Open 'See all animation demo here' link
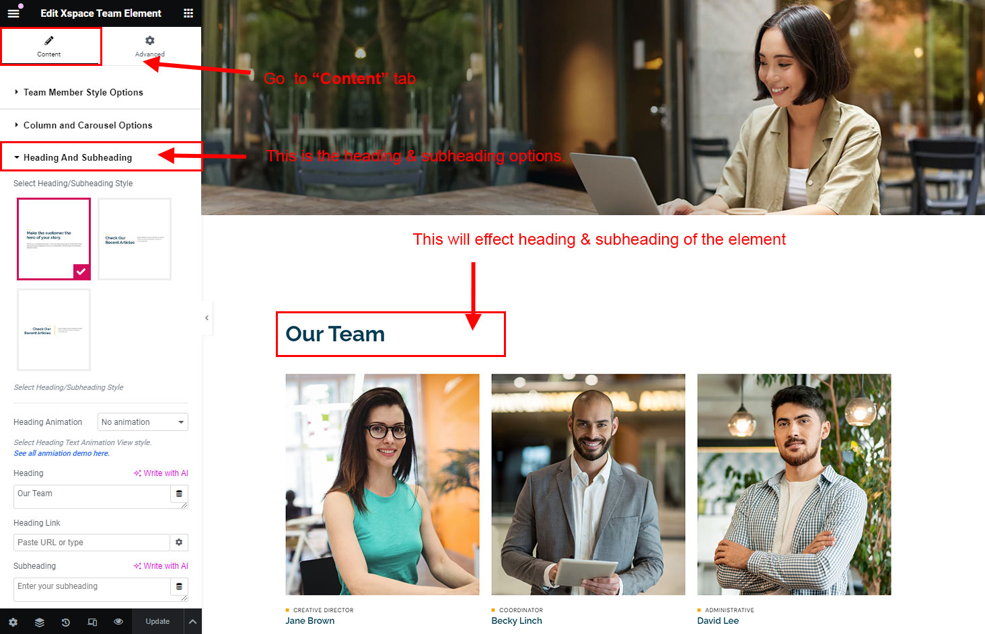Image resolution: width=985 pixels, height=634 pixels. click(x=61, y=453)
